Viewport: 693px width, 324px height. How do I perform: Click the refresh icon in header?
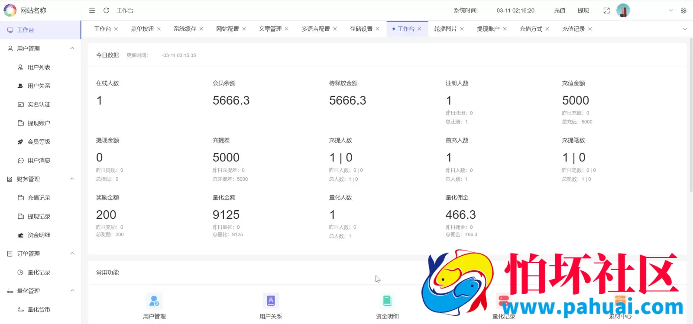click(x=106, y=10)
